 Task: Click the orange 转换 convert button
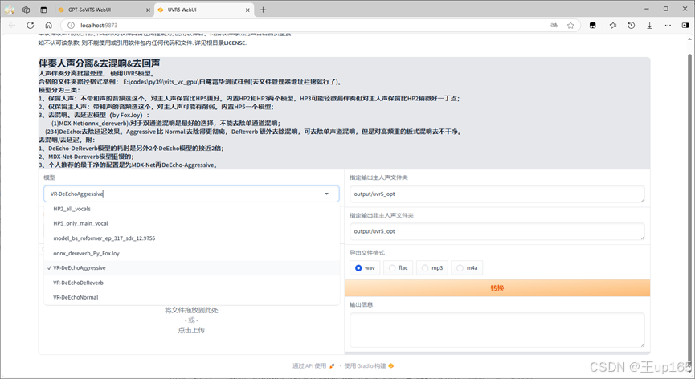497,288
